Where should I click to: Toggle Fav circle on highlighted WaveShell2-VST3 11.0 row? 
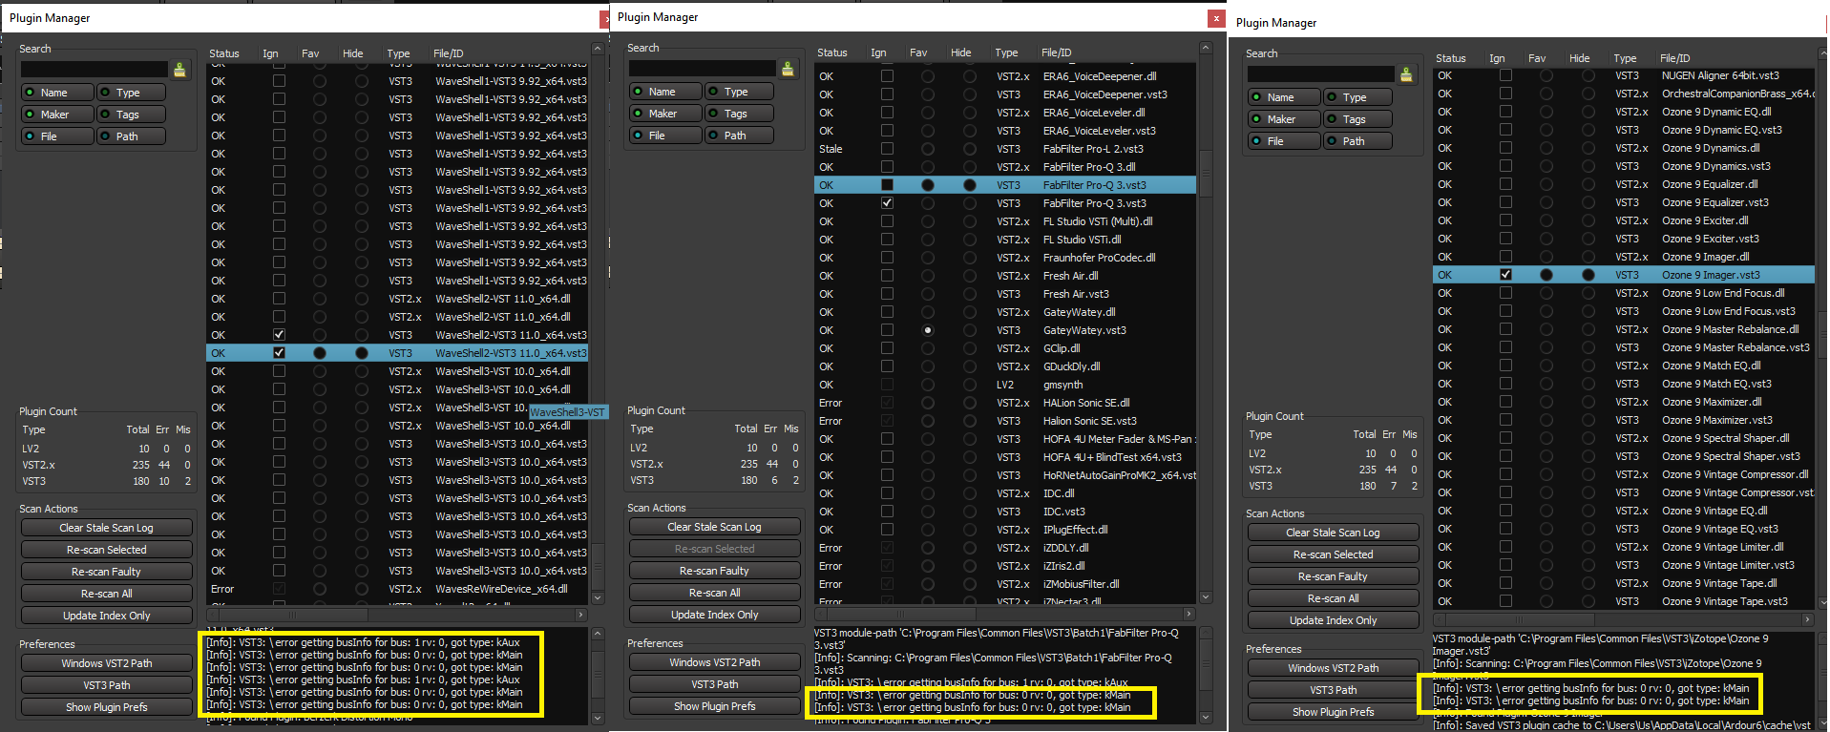320,353
